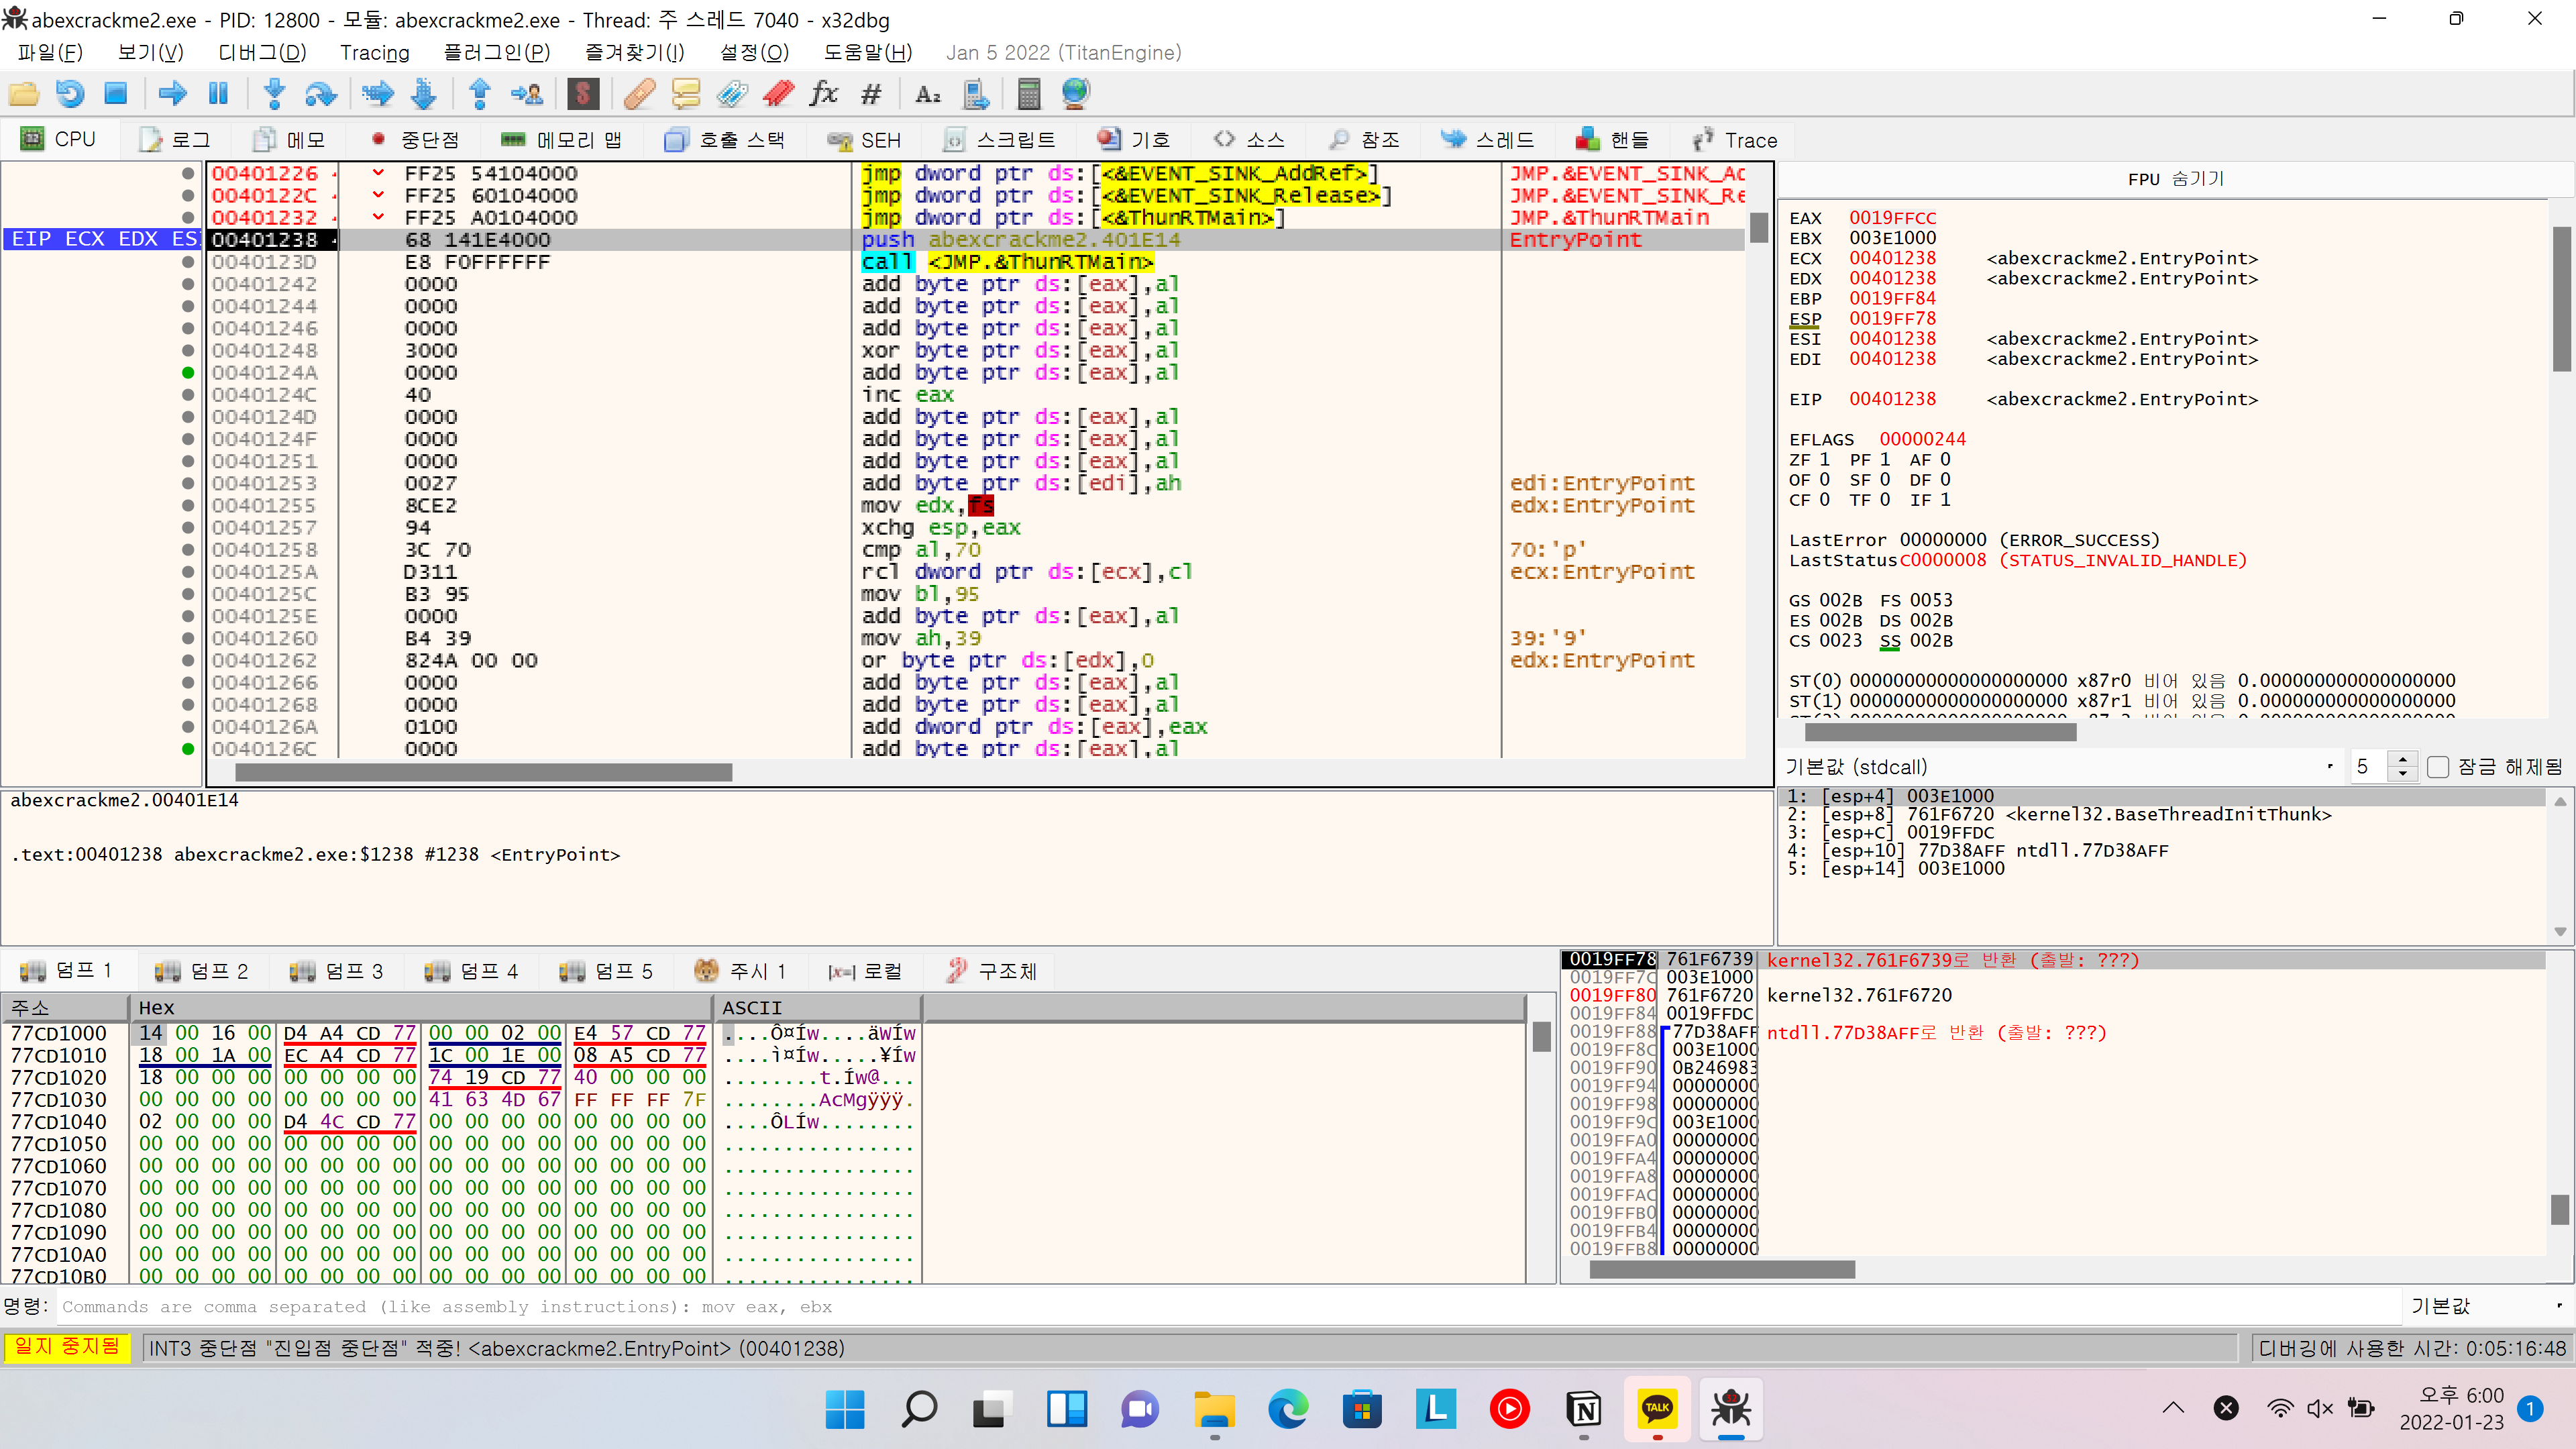2576x1449 pixels.
Task: Toggle the 잠금 해제됨 checkbox
Action: [x=2438, y=767]
